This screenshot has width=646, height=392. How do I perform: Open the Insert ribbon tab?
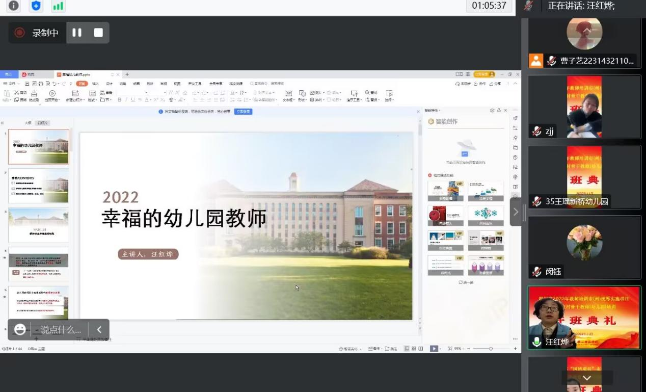pyautogui.click(x=95, y=84)
